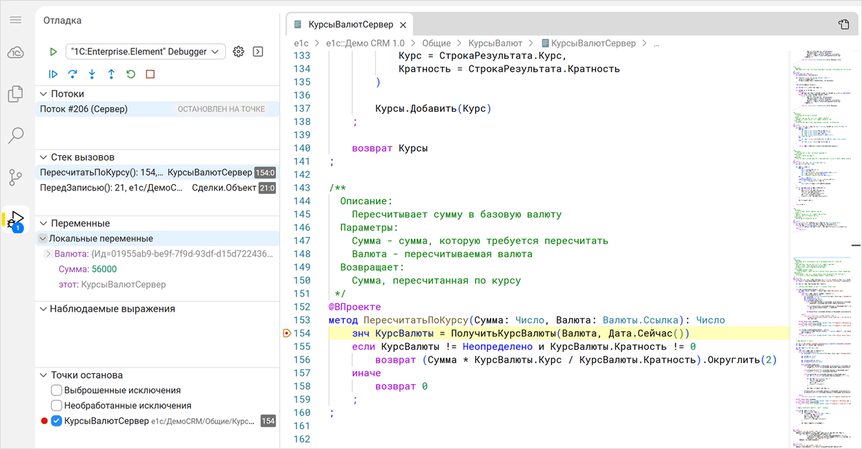Click the split editor icon at top right
The height and width of the screenshot is (449, 862).
[843, 25]
